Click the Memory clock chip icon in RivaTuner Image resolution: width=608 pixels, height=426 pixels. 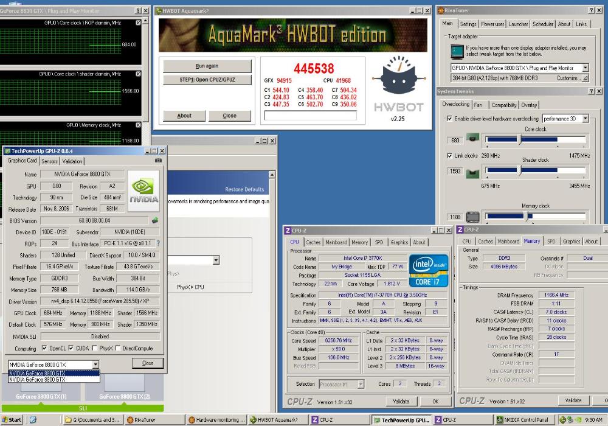(x=472, y=217)
